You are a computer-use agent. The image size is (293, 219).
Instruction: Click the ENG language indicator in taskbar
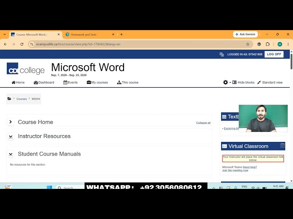click(x=244, y=187)
